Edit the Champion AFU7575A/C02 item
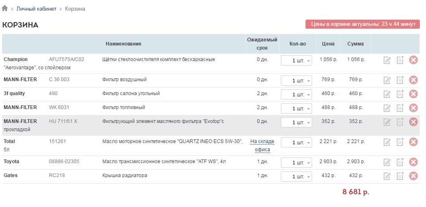426x207 pixels. pyautogui.click(x=387, y=60)
